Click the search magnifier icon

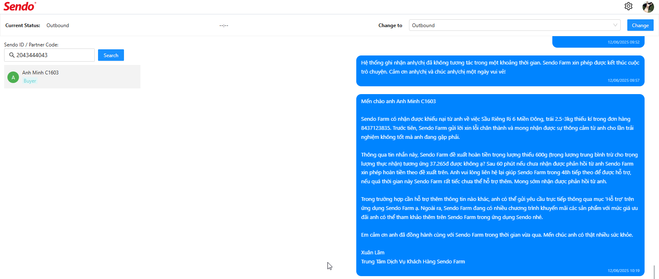tap(12, 55)
